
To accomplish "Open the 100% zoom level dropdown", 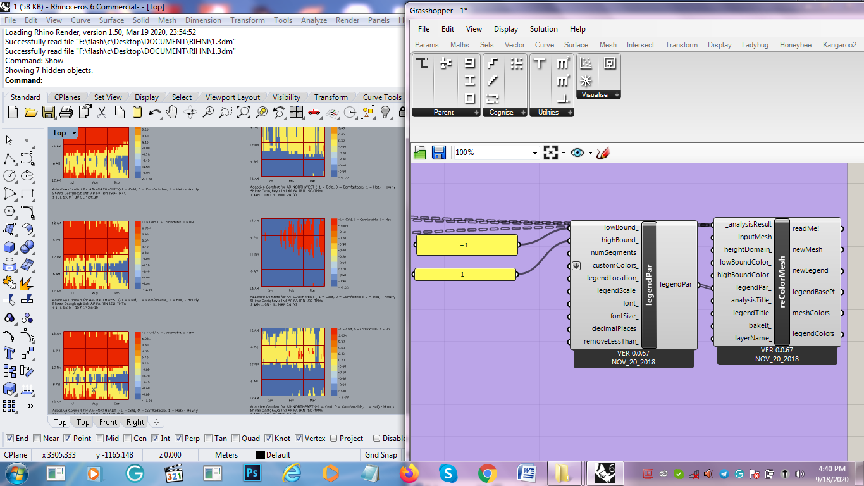I will [x=535, y=153].
